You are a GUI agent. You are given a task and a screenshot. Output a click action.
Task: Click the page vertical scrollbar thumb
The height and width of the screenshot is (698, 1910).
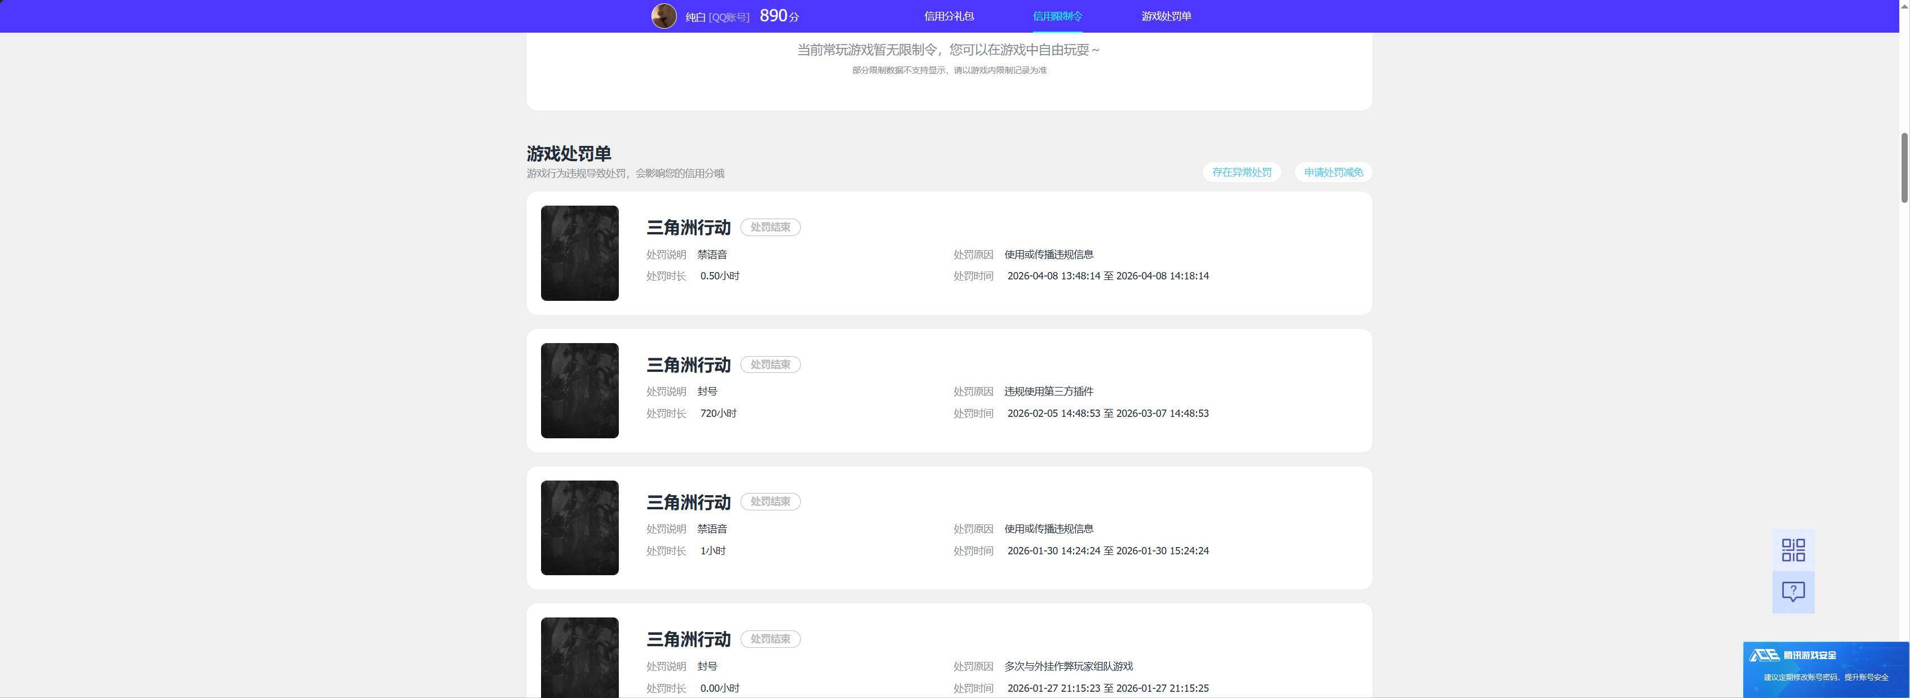pyautogui.click(x=1904, y=167)
